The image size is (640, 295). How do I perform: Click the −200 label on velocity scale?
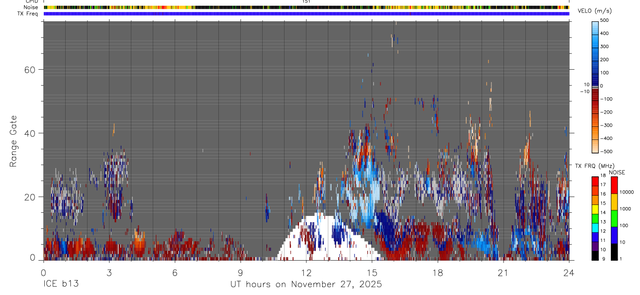pos(606,112)
